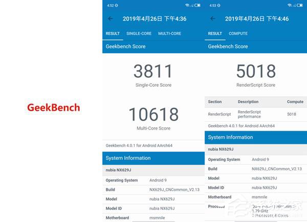The image size is (307, 222).
Task: Click the 5018 RenderScript score
Action: tap(256, 71)
